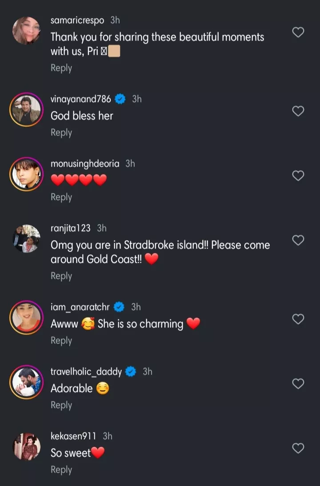Like monusinghdeoria's hearts comment

click(x=298, y=176)
